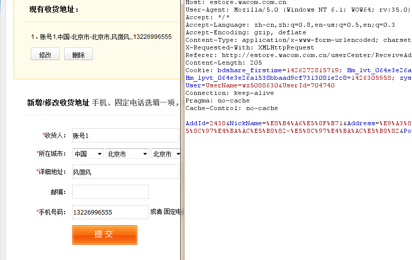412x260 pixels.
Task: Click the Accept: */* header line
Action: pyautogui.click(x=208, y=17)
